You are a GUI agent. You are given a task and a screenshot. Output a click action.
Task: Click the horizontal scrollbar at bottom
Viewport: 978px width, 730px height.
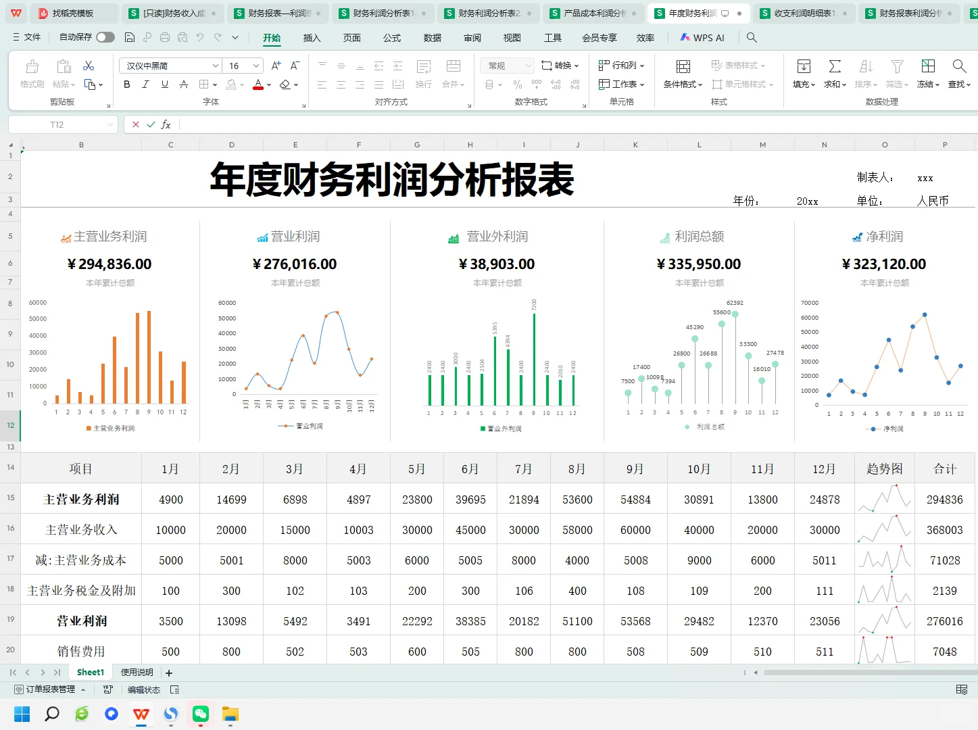[x=871, y=673]
